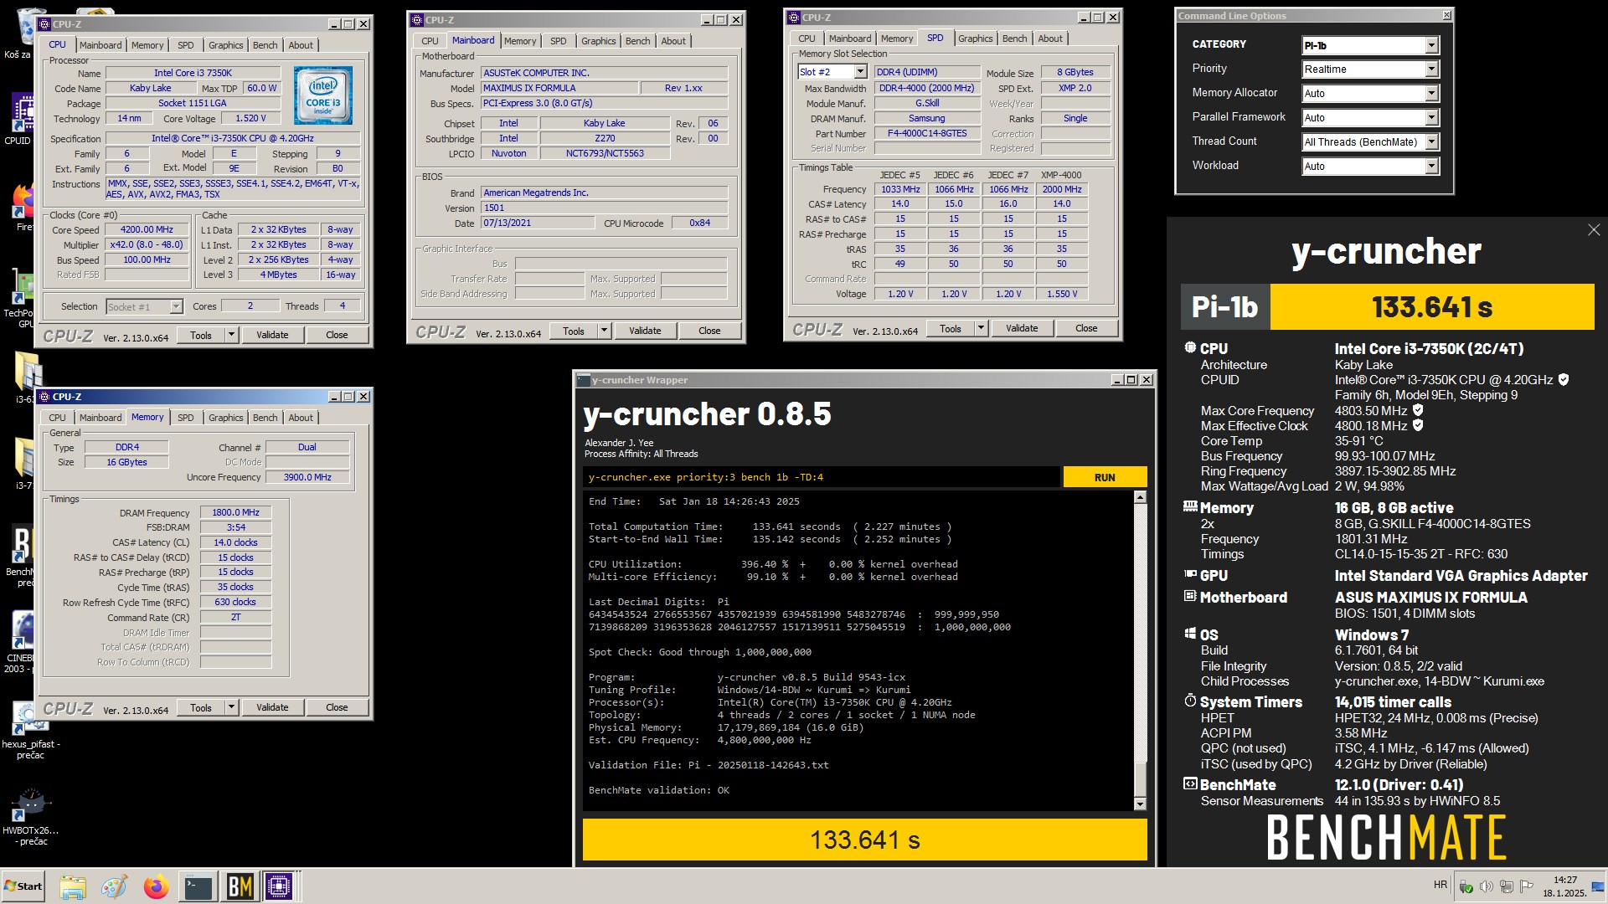Expand the Priority dropdown set to Realtime
This screenshot has width=1608, height=904.
coord(1431,69)
